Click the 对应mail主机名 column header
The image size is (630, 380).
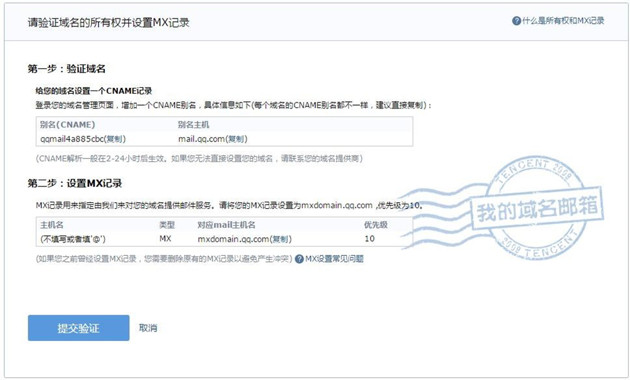tap(227, 225)
